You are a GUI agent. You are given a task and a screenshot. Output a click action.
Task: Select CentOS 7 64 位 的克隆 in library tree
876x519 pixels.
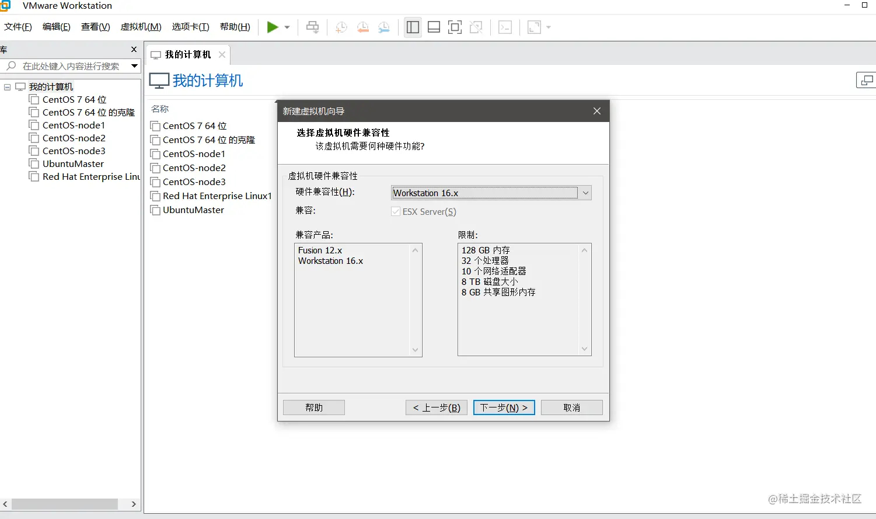click(x=88, y=112)
